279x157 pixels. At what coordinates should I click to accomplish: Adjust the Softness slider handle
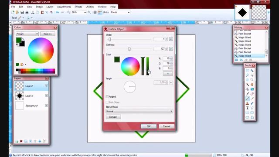pos(129,49)
